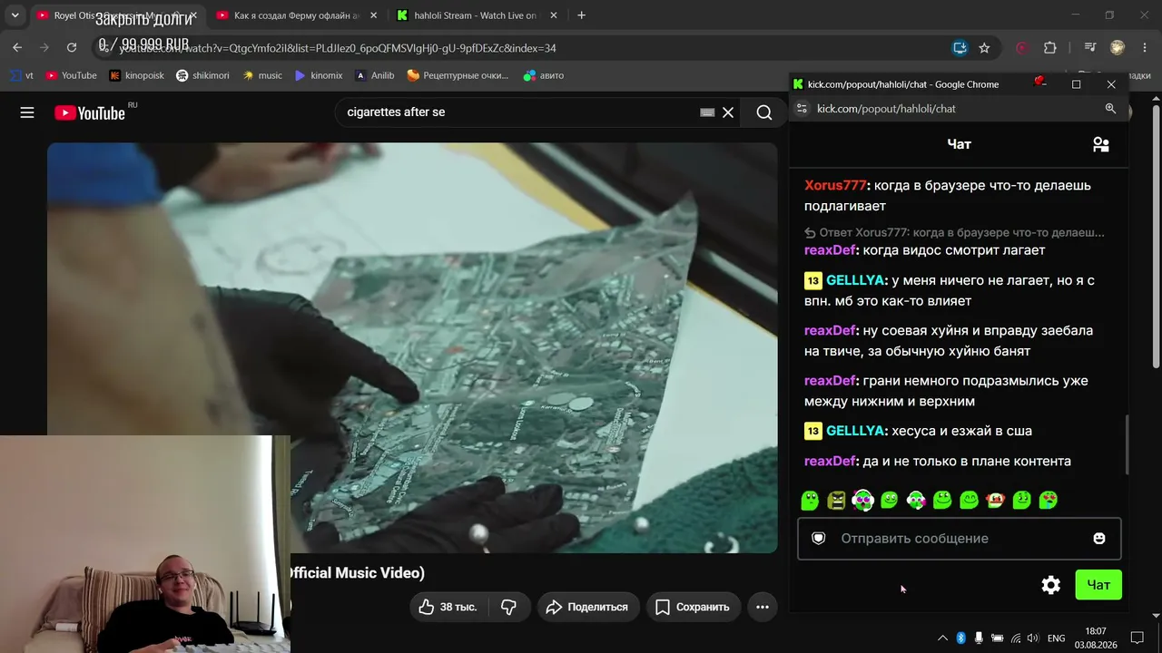The width and height of the screenshot is (1162, 653).
Task: View site information in Kick popout window
Action: tap(801, 109)
